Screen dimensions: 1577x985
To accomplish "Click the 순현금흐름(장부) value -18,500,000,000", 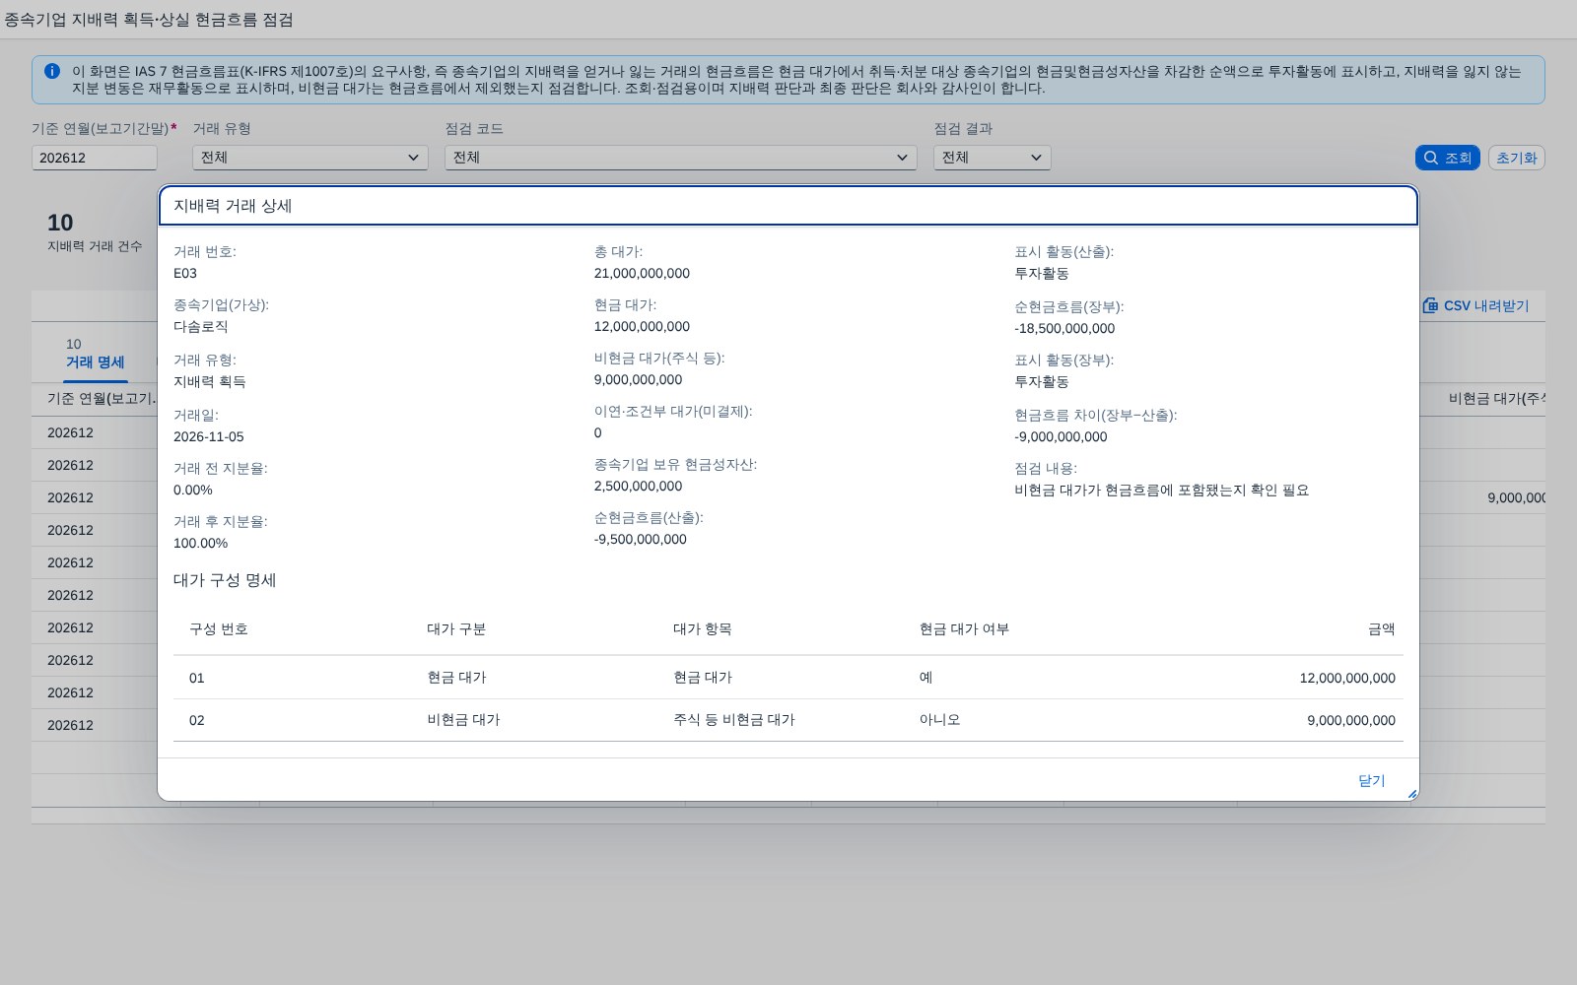I will click(x=1064, y=329).
